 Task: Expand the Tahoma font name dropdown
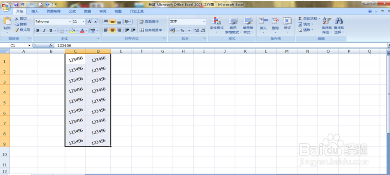pos(70,21)
